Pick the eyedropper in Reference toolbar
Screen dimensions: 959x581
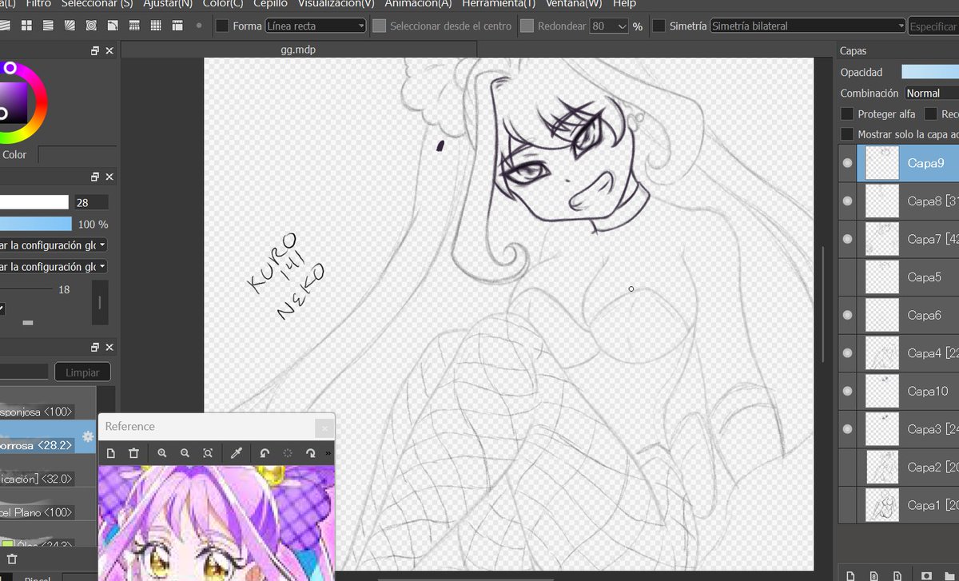(x=236, y=453)
